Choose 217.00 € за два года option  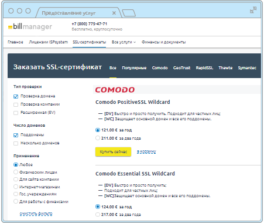98,215
